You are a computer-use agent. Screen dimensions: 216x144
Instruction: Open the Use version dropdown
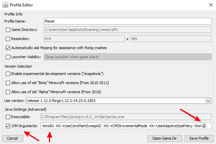click(x=207, y=101)
